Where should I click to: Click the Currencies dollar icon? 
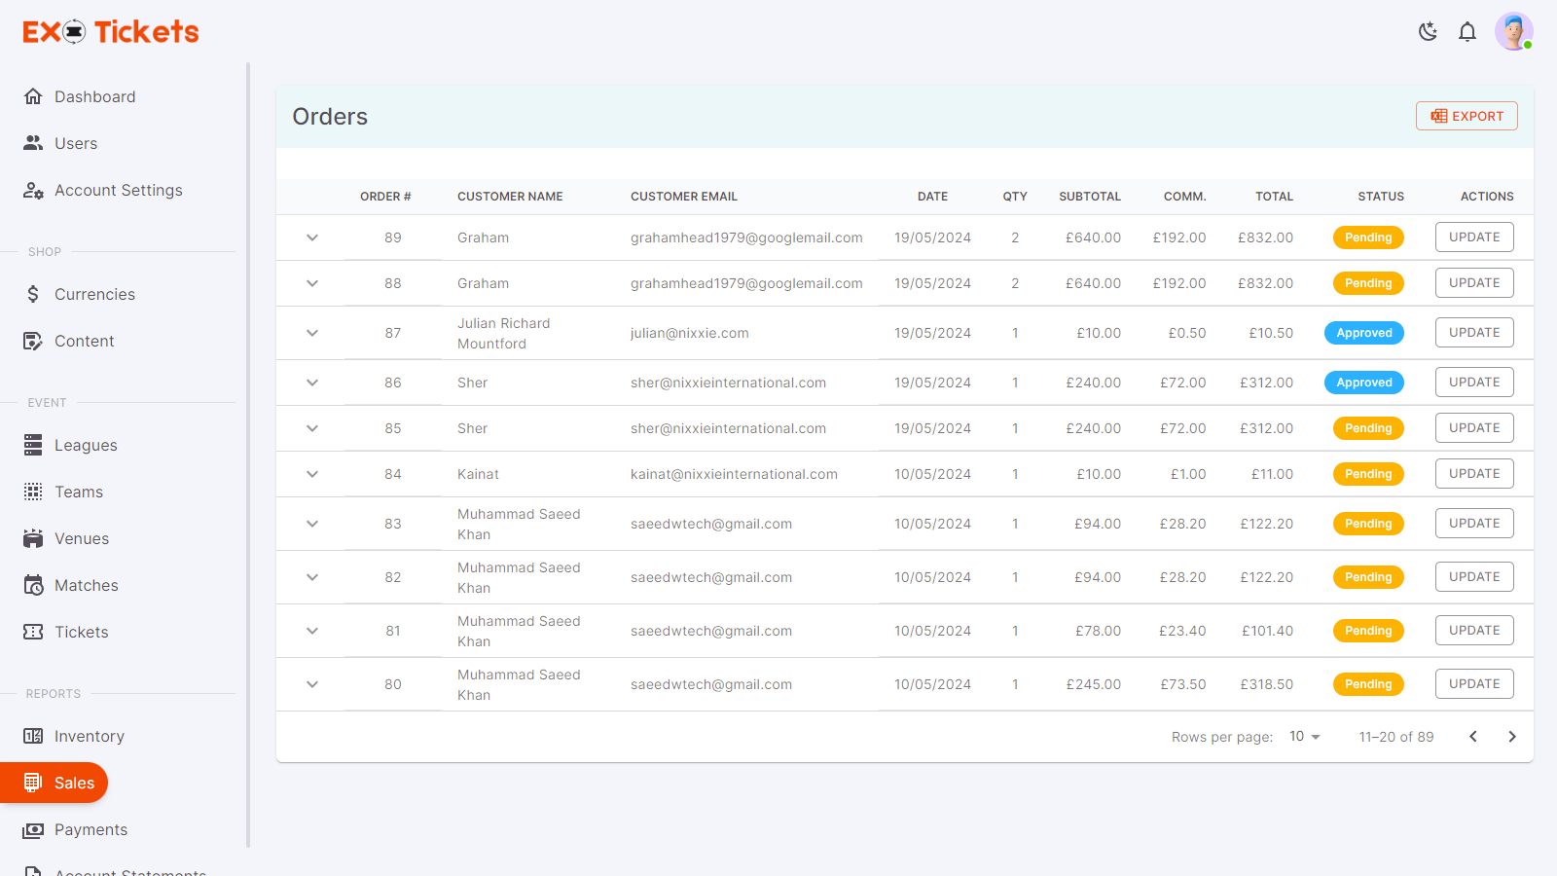tap(34, 294)
